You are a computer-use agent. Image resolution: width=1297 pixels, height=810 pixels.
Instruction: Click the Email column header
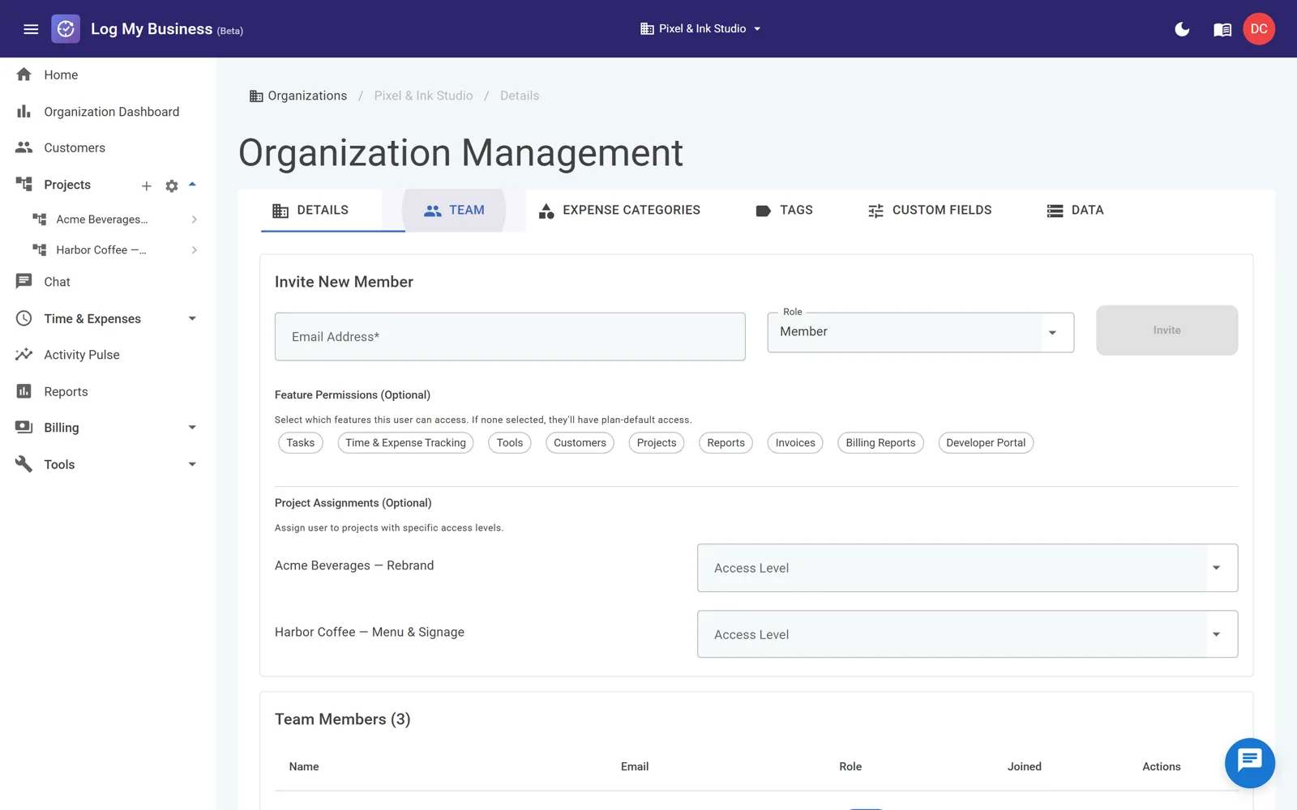[635, 766]
